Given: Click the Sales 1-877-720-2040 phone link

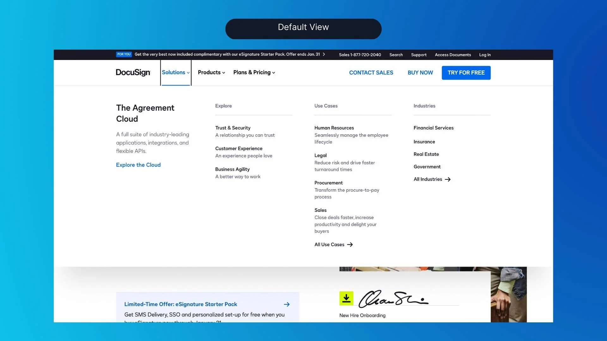Looking at the screenshot, I should tap(360, 55).
